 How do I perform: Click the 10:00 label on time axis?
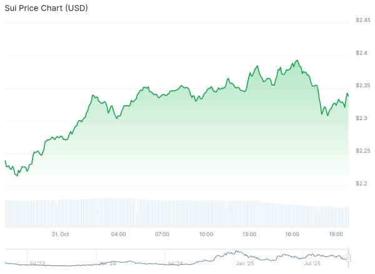coord(206,234)
